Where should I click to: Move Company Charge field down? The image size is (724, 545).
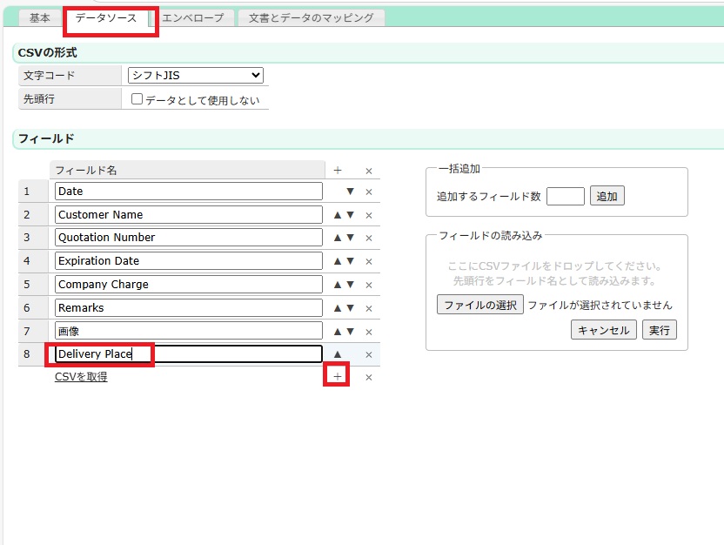click(350, 285)
